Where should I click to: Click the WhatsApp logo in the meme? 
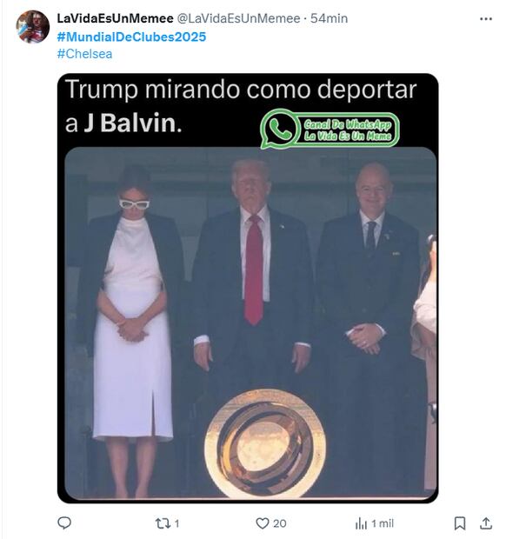point(280,129)
